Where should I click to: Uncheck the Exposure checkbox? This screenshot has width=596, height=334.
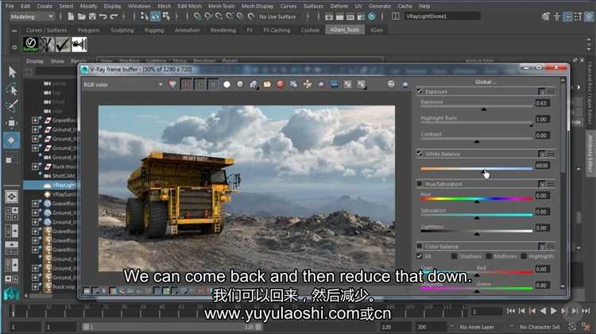[x=420, y=91]
